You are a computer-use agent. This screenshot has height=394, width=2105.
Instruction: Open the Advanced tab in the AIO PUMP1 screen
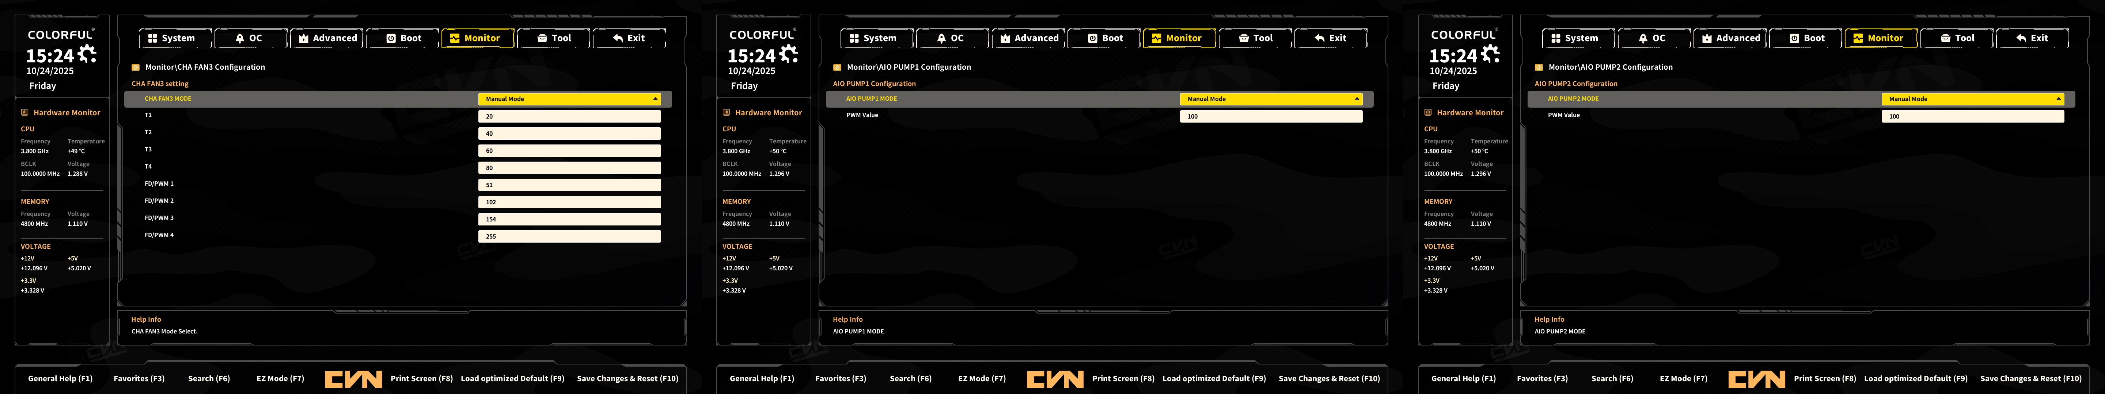click(x=1029, y=38)
